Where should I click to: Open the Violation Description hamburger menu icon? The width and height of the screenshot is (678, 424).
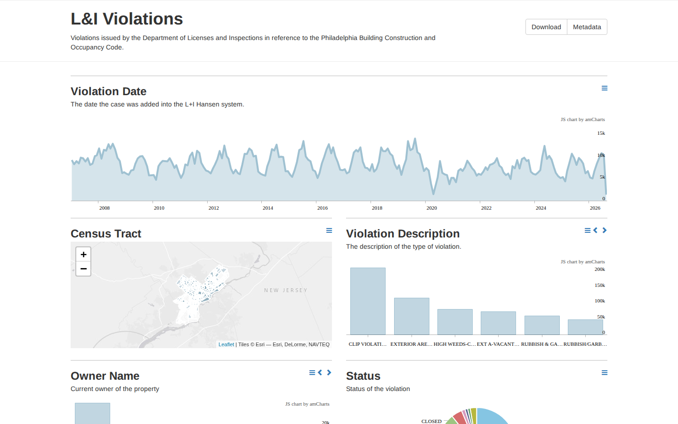pos(588,230)
